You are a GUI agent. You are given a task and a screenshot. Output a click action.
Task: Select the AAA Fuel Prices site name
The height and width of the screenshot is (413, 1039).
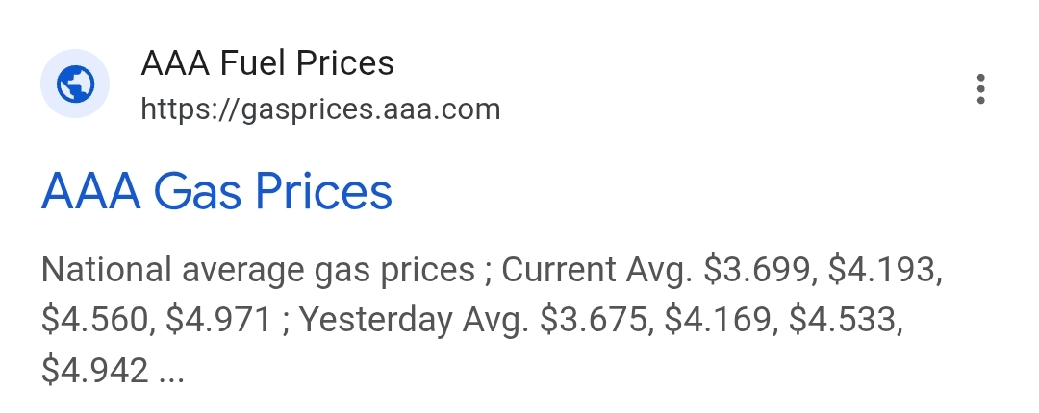click(x=267, y=64)
